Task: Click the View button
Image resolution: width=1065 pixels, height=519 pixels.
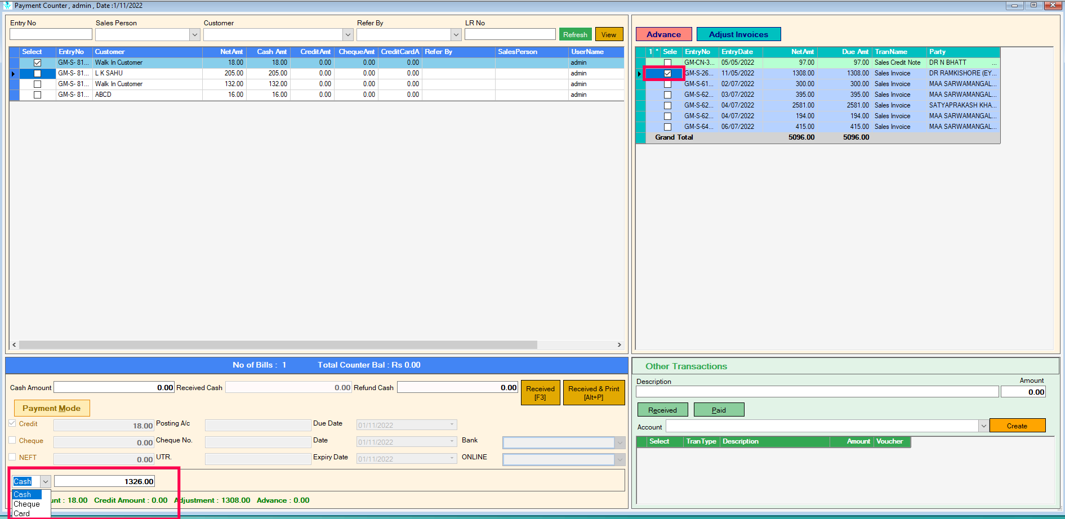Action: [609, 34]
